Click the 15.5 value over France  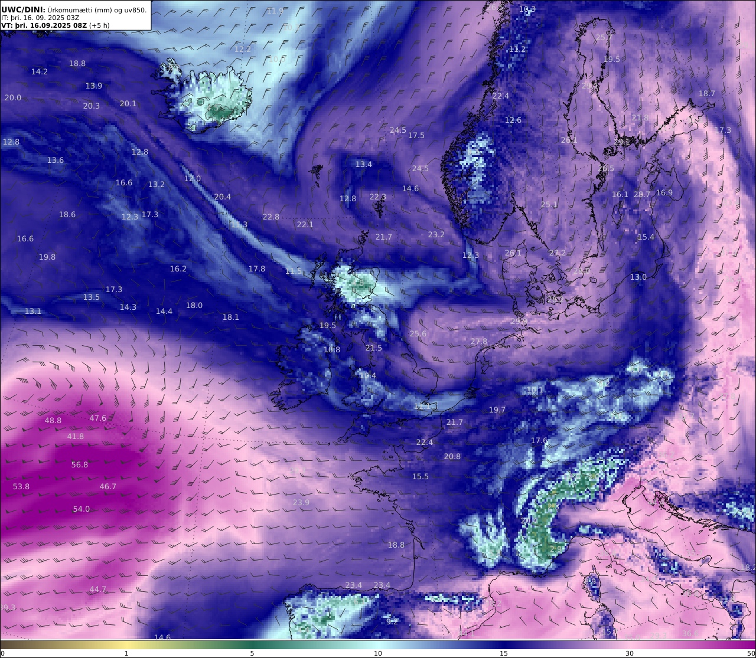click(421, 477)
